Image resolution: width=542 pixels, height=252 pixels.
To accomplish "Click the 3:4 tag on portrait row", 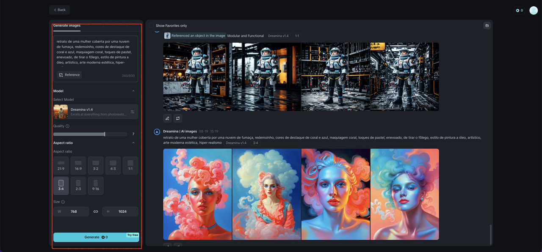I will pos(255,143).
